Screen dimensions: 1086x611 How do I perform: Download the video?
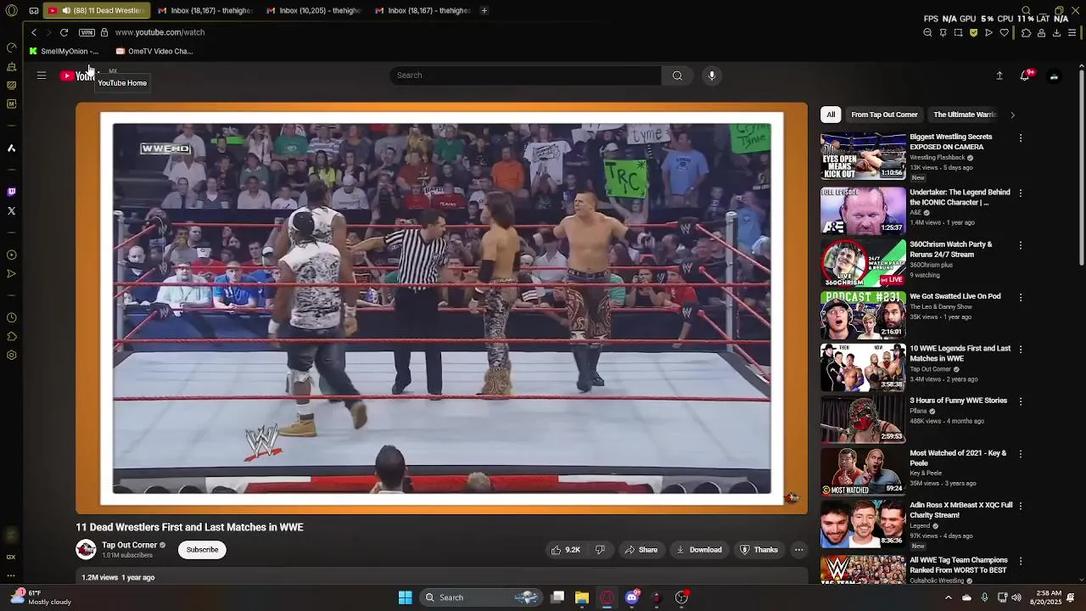coord(699,550)
